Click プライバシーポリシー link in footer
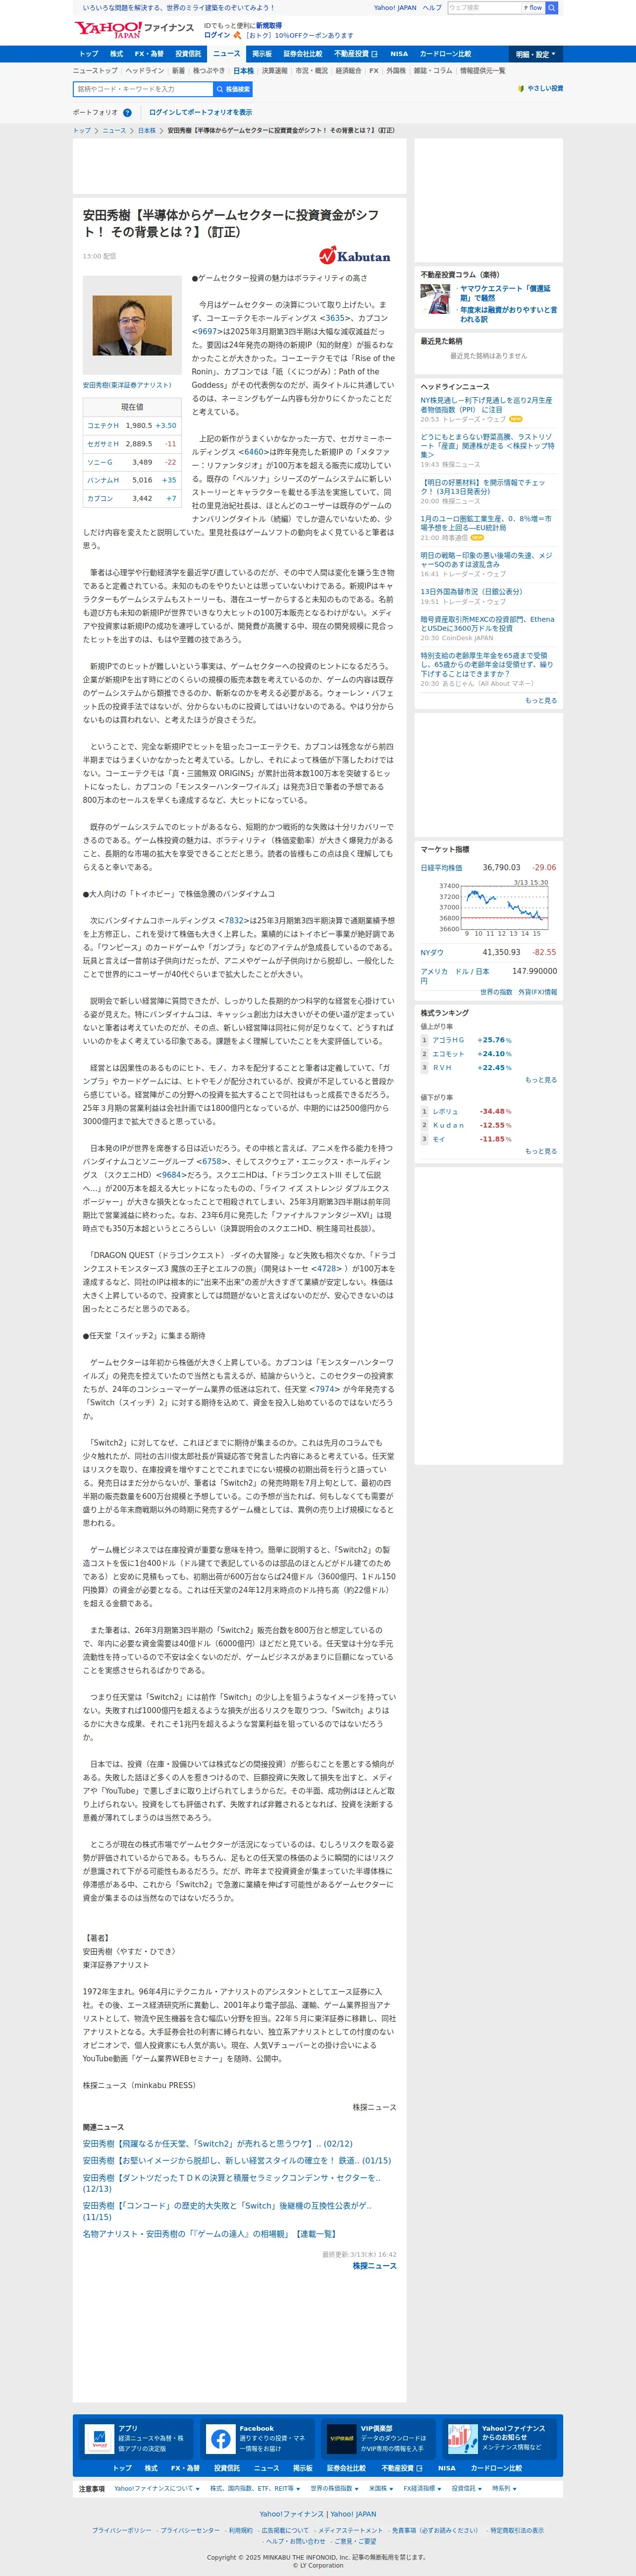This screenshot has width=636, height=2576. coord(122,2530)
